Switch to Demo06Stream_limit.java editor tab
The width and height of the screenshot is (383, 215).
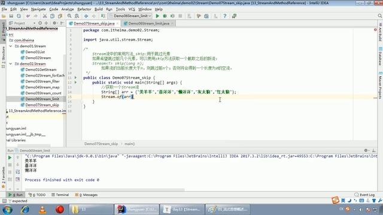click(149, 23)
